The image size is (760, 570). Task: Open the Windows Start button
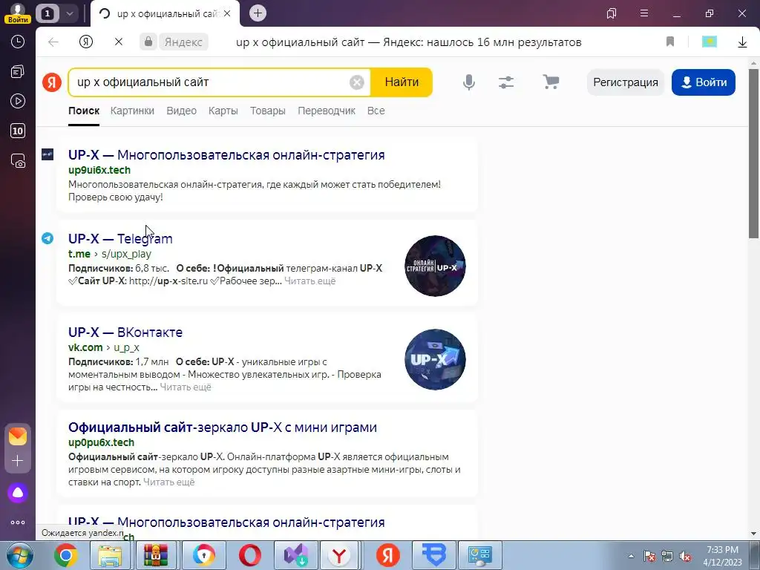[19, 555]
